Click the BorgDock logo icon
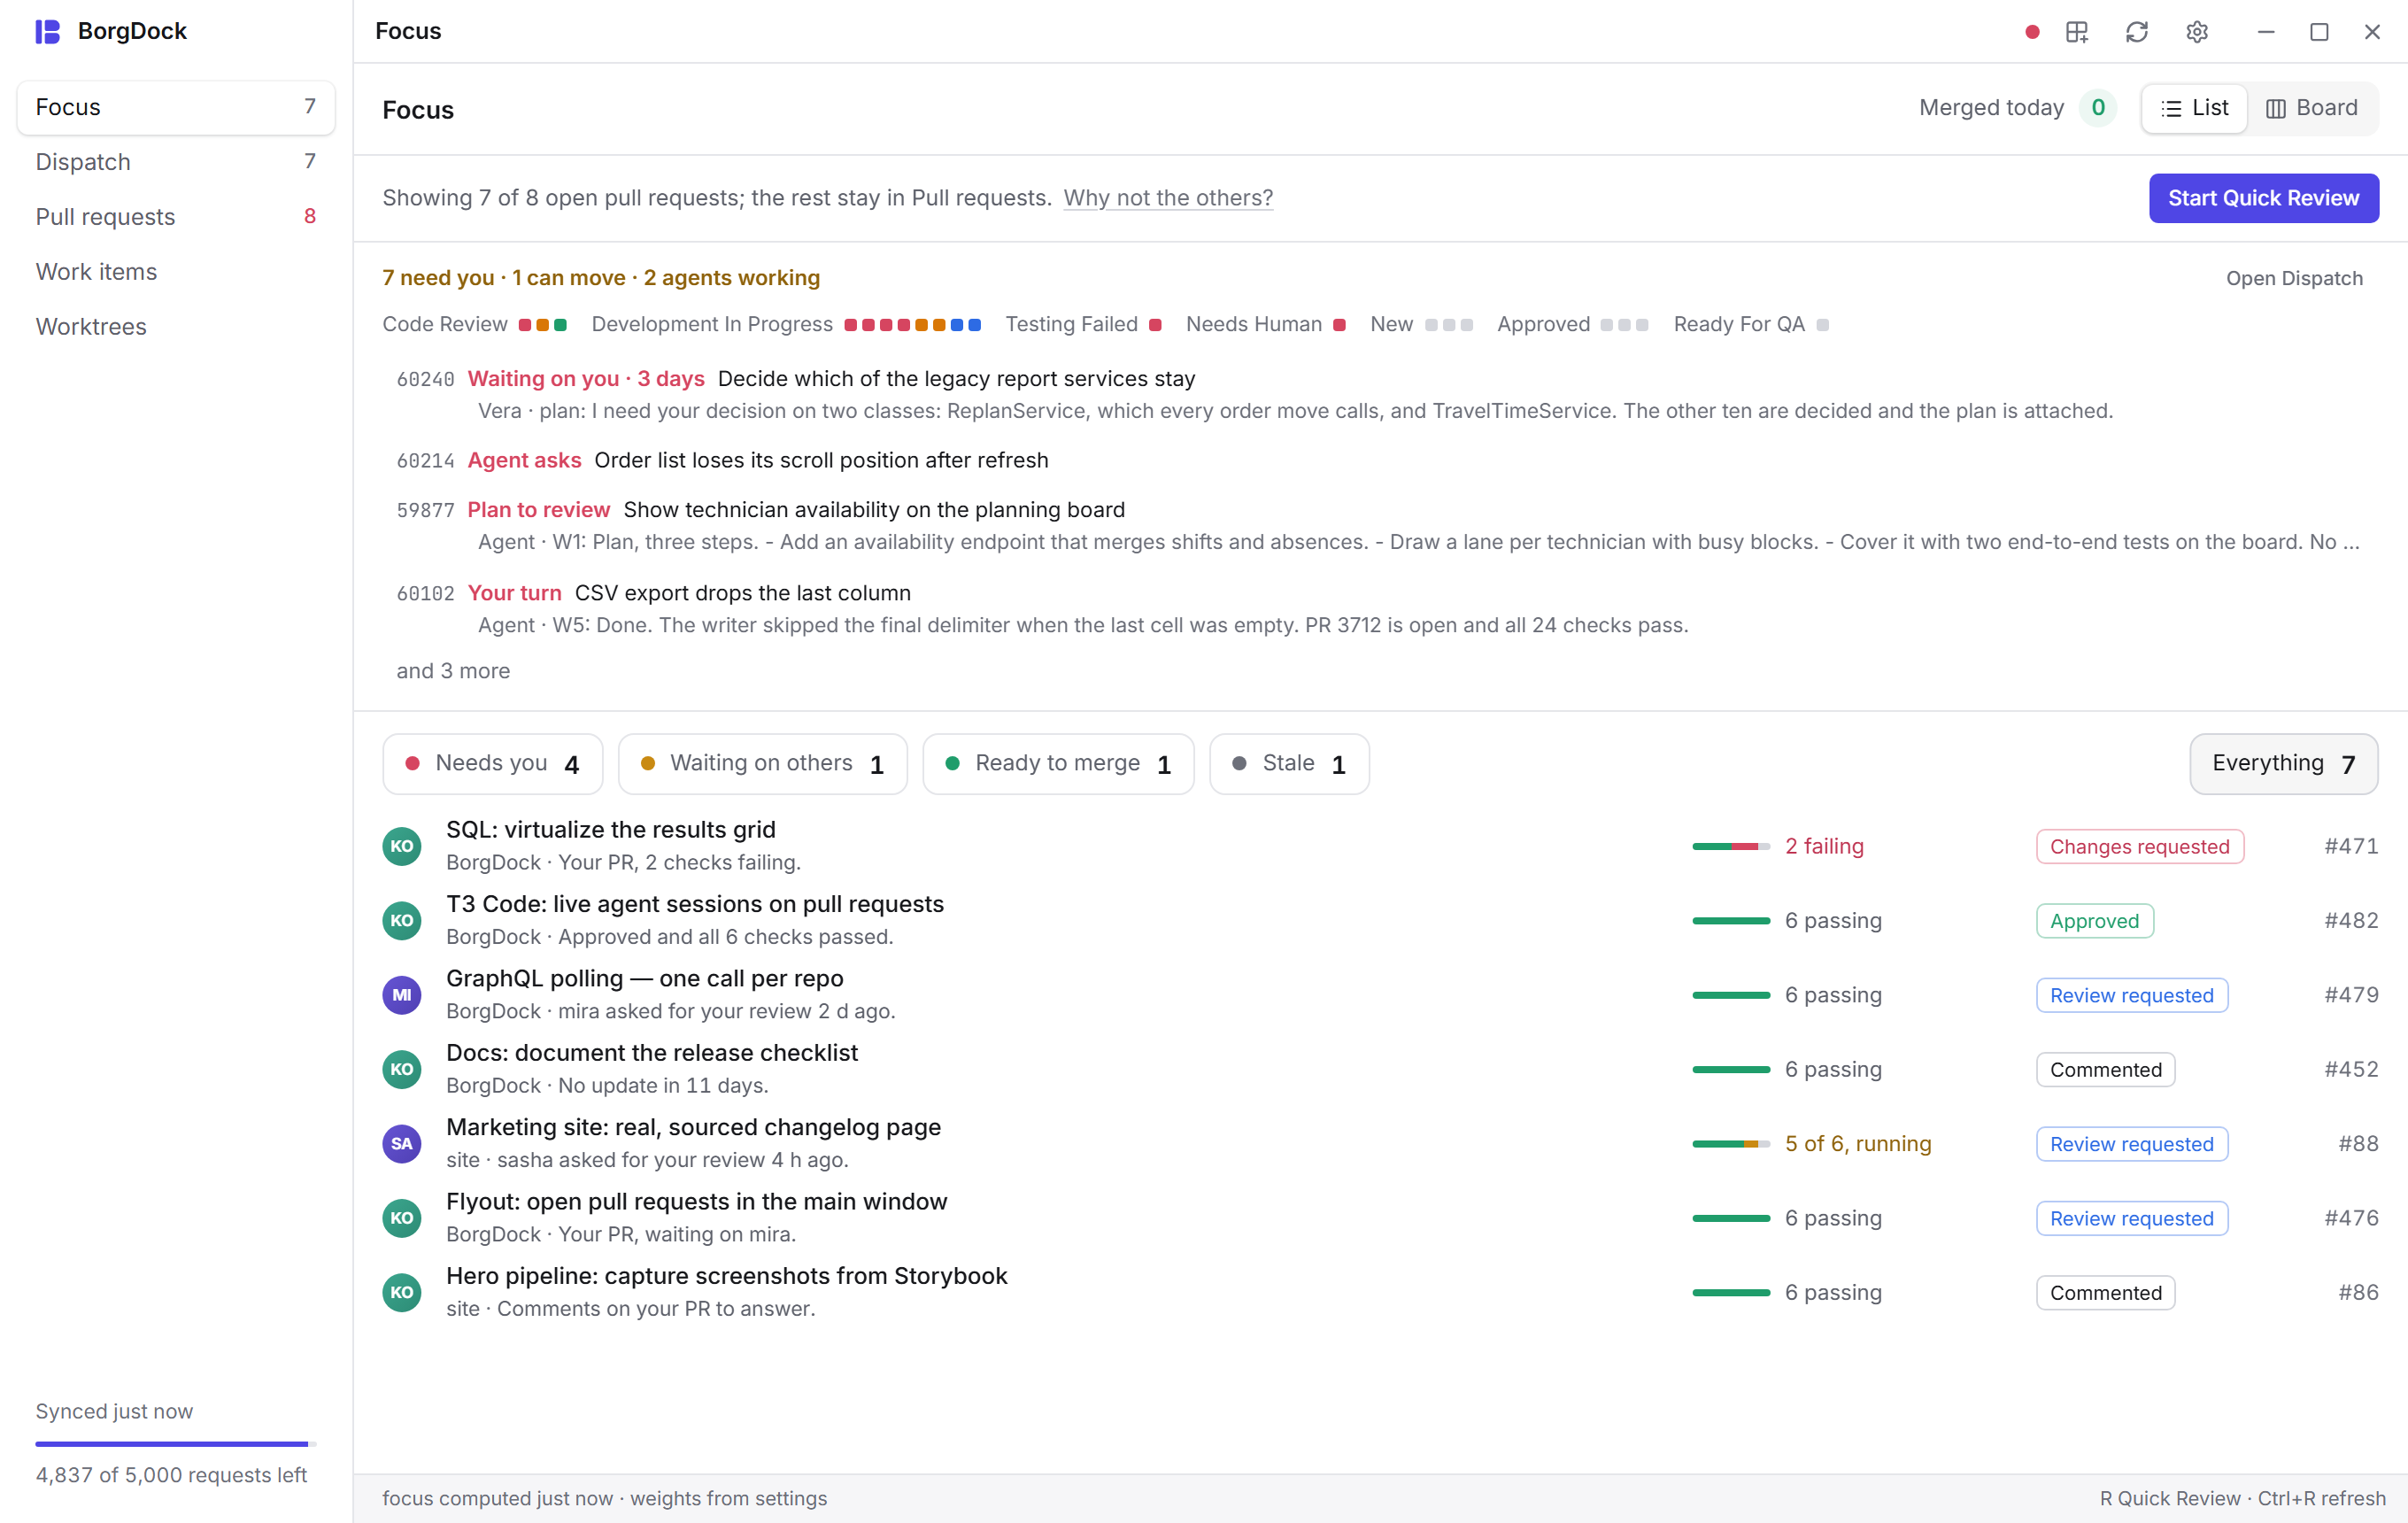The image size is (2408, 1523). click(47, 31)
